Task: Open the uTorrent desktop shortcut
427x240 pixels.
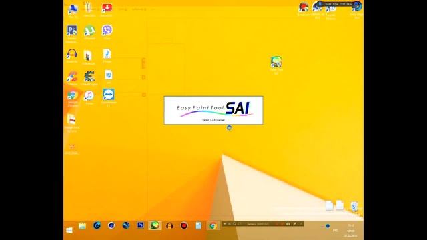Action: click(x=89, y=31)
